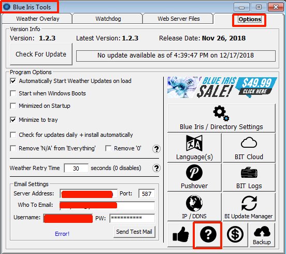Click Send Test Mail button
Image resolution: width=286 pixels, height=254 pixels.
(x=134, y=232)
